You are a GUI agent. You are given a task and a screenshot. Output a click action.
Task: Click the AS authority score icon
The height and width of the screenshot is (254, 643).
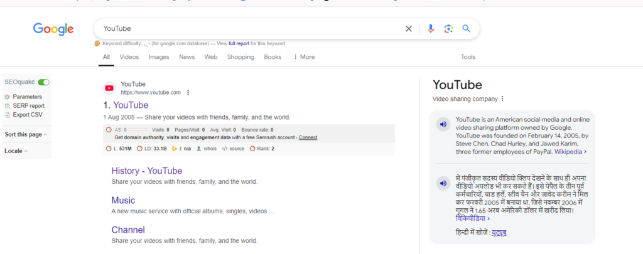tap(109, 130)
